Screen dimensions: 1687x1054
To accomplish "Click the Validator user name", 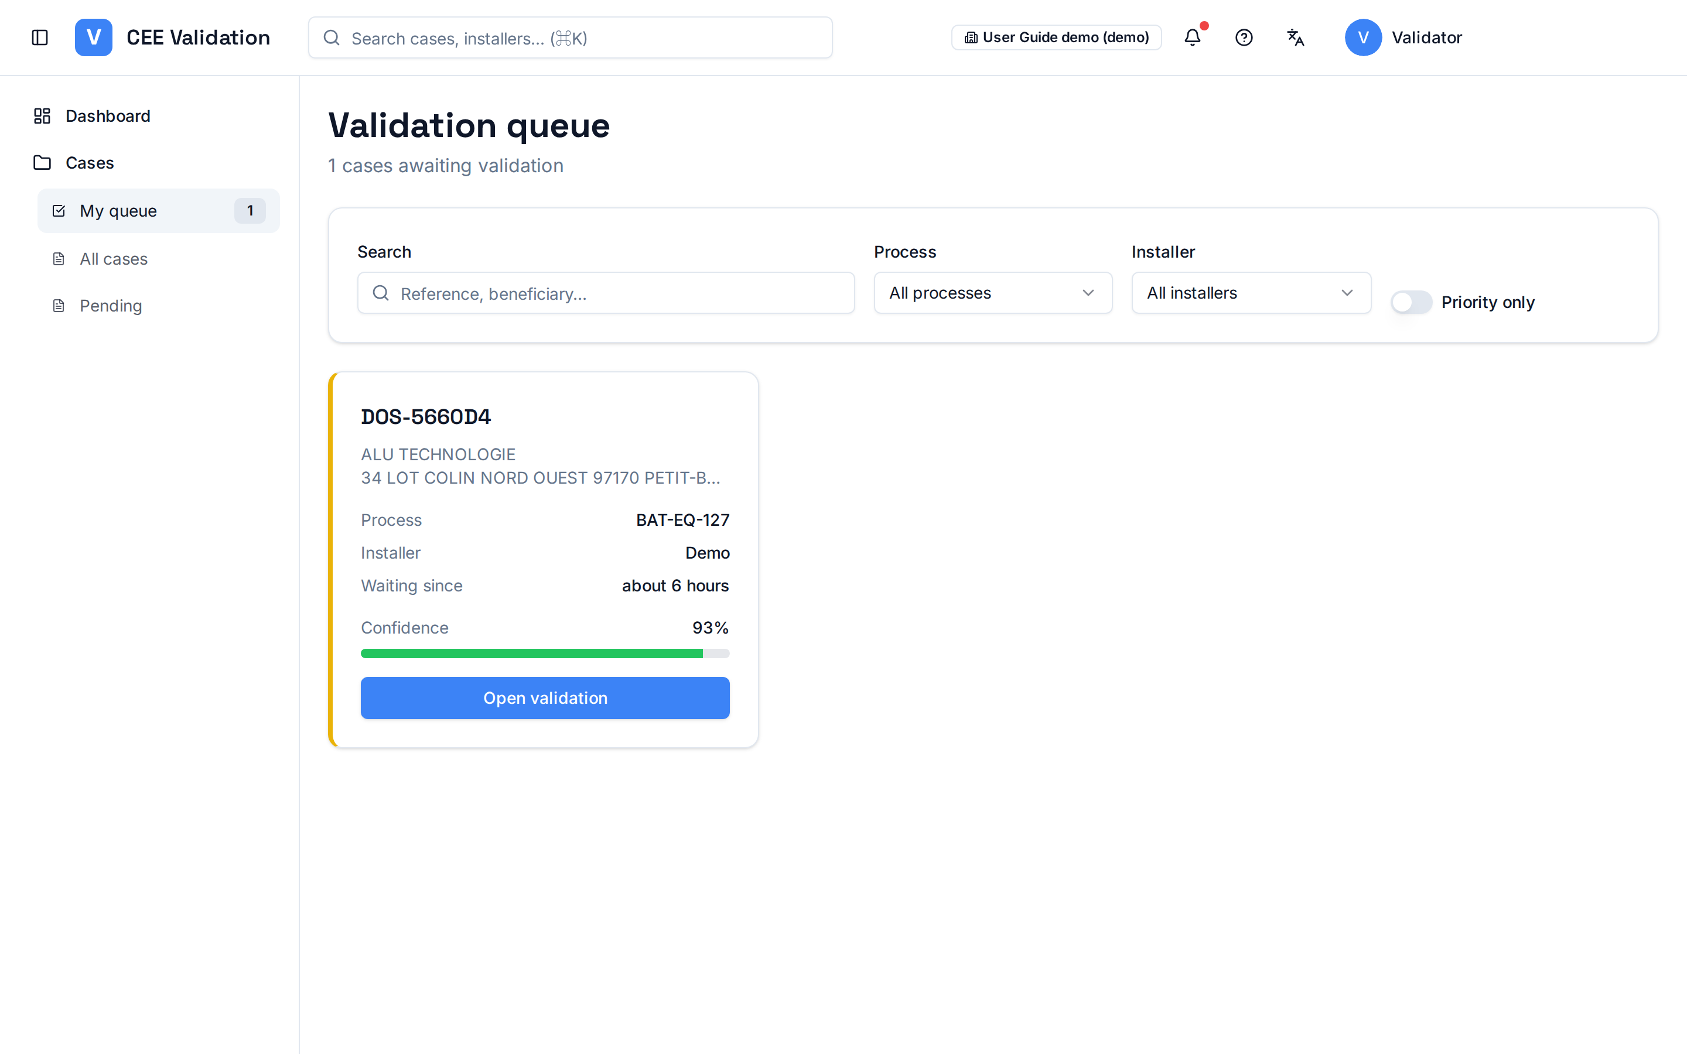I will (x=1426, y=37).
